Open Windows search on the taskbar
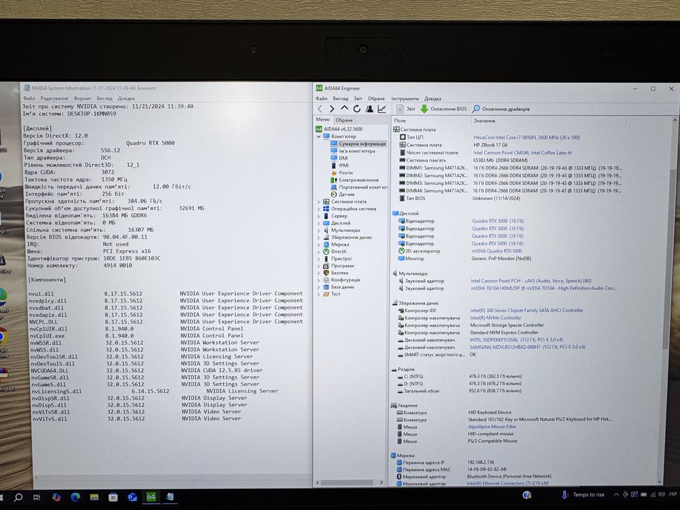This screenshot has height=510, width=680. pyautogui.click(x=18, y=497)
